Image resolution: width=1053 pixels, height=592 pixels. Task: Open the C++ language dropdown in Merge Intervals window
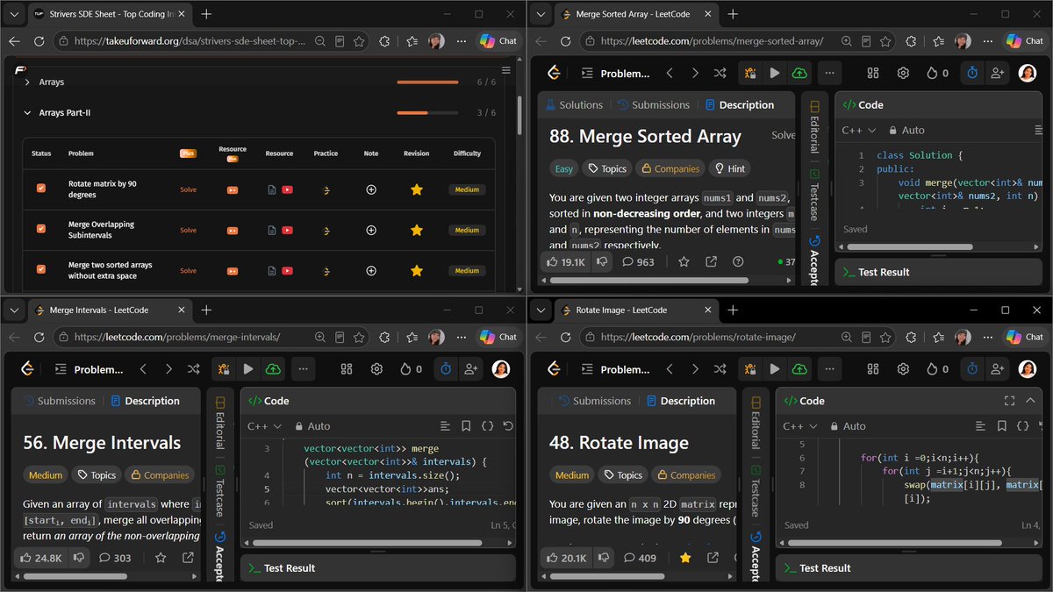pos(264,426)
